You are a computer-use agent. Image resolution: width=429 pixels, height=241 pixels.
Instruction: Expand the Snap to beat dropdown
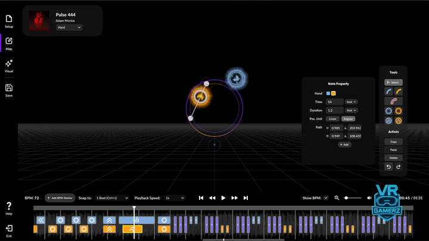point(111,198)
